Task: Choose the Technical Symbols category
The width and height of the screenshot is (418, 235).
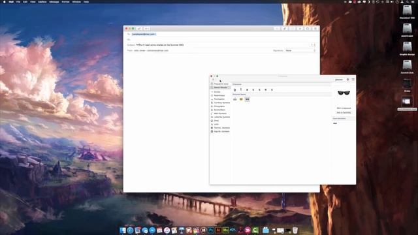Action: tap(220, 128)
